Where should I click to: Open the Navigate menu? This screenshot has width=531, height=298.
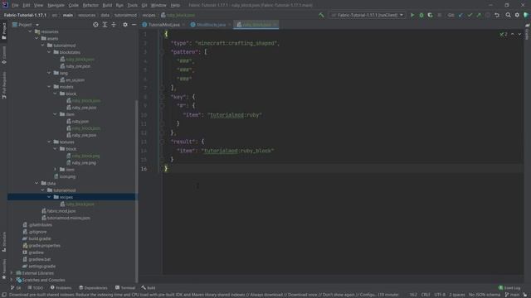click(x=56, y=6)
